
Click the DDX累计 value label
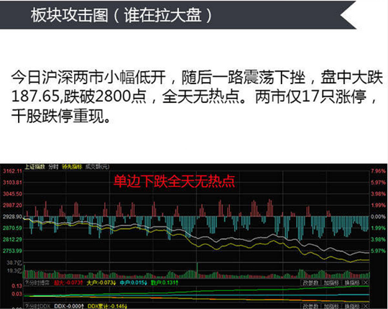107,306
